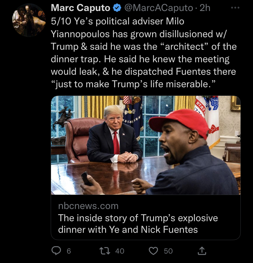The width and height of the screenshot is (253, 263).
Task: Open the three-dot more options menu
Action: pos(235,8)
